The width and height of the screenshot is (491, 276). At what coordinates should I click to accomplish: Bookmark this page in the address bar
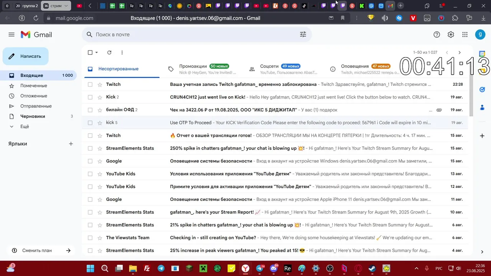tap(343, 18)
